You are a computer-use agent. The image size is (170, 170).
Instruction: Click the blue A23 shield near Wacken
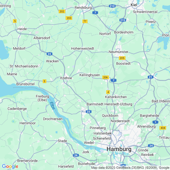(49, 54)
